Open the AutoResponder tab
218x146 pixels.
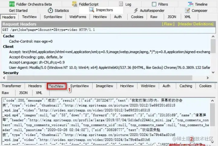pyautogui.click(x=149, y=11)
